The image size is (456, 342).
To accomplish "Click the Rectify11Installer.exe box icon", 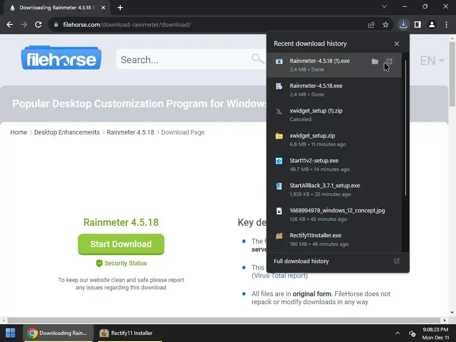I will (279, 236).
